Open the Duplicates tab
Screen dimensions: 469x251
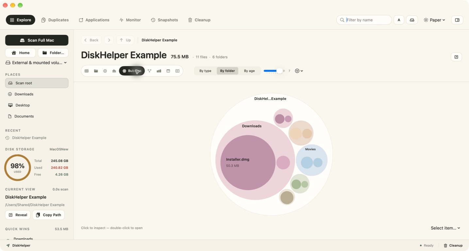point(55,20)
